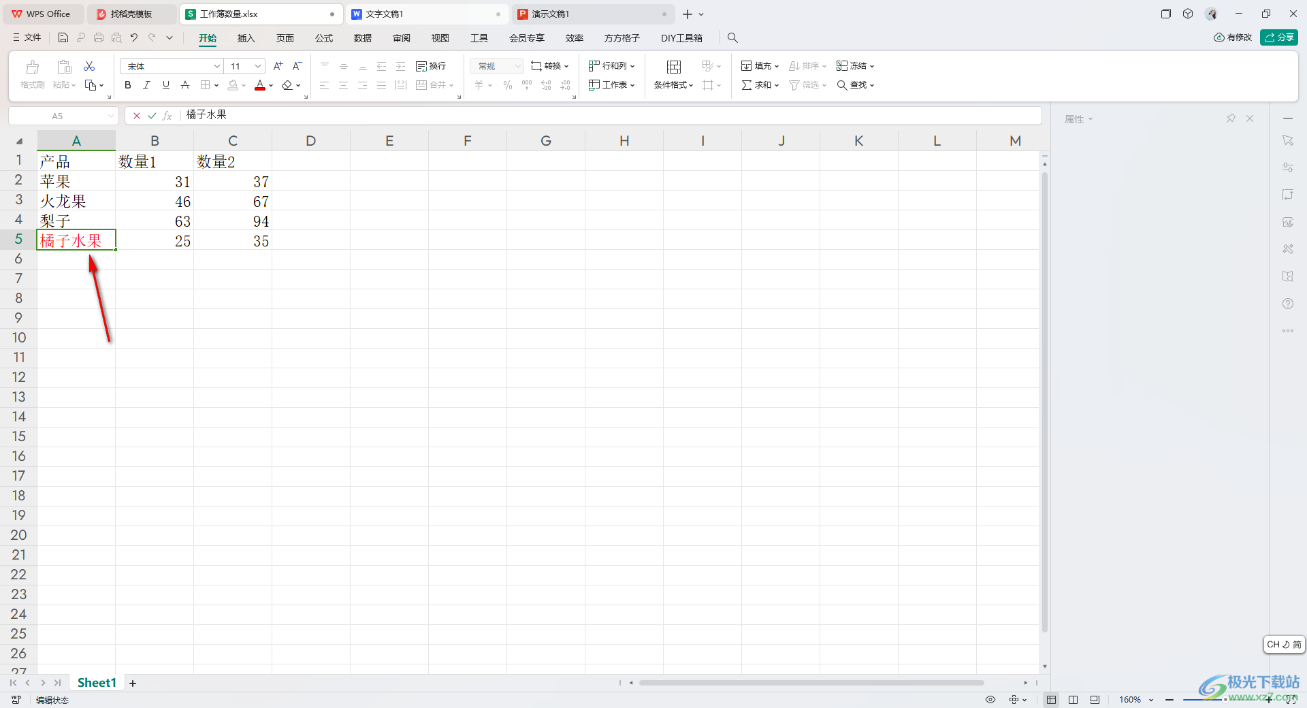Viewport: 1307px width, 708px height.
Task: Click the percent style icon
Action: [508, 85]
